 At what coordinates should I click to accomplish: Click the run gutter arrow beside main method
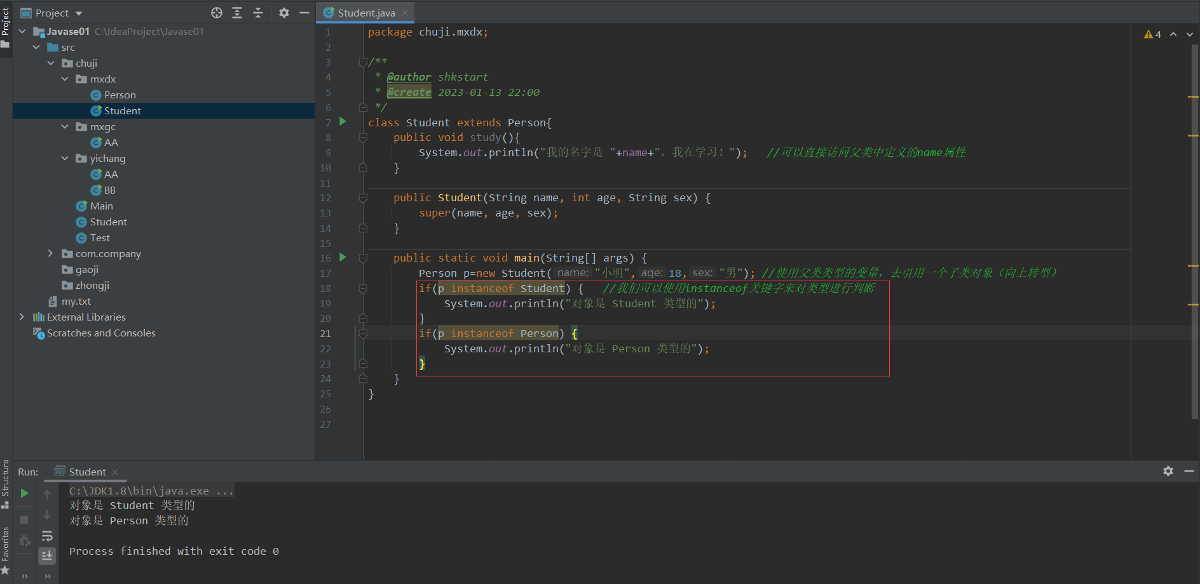click(x=343, y=257)
